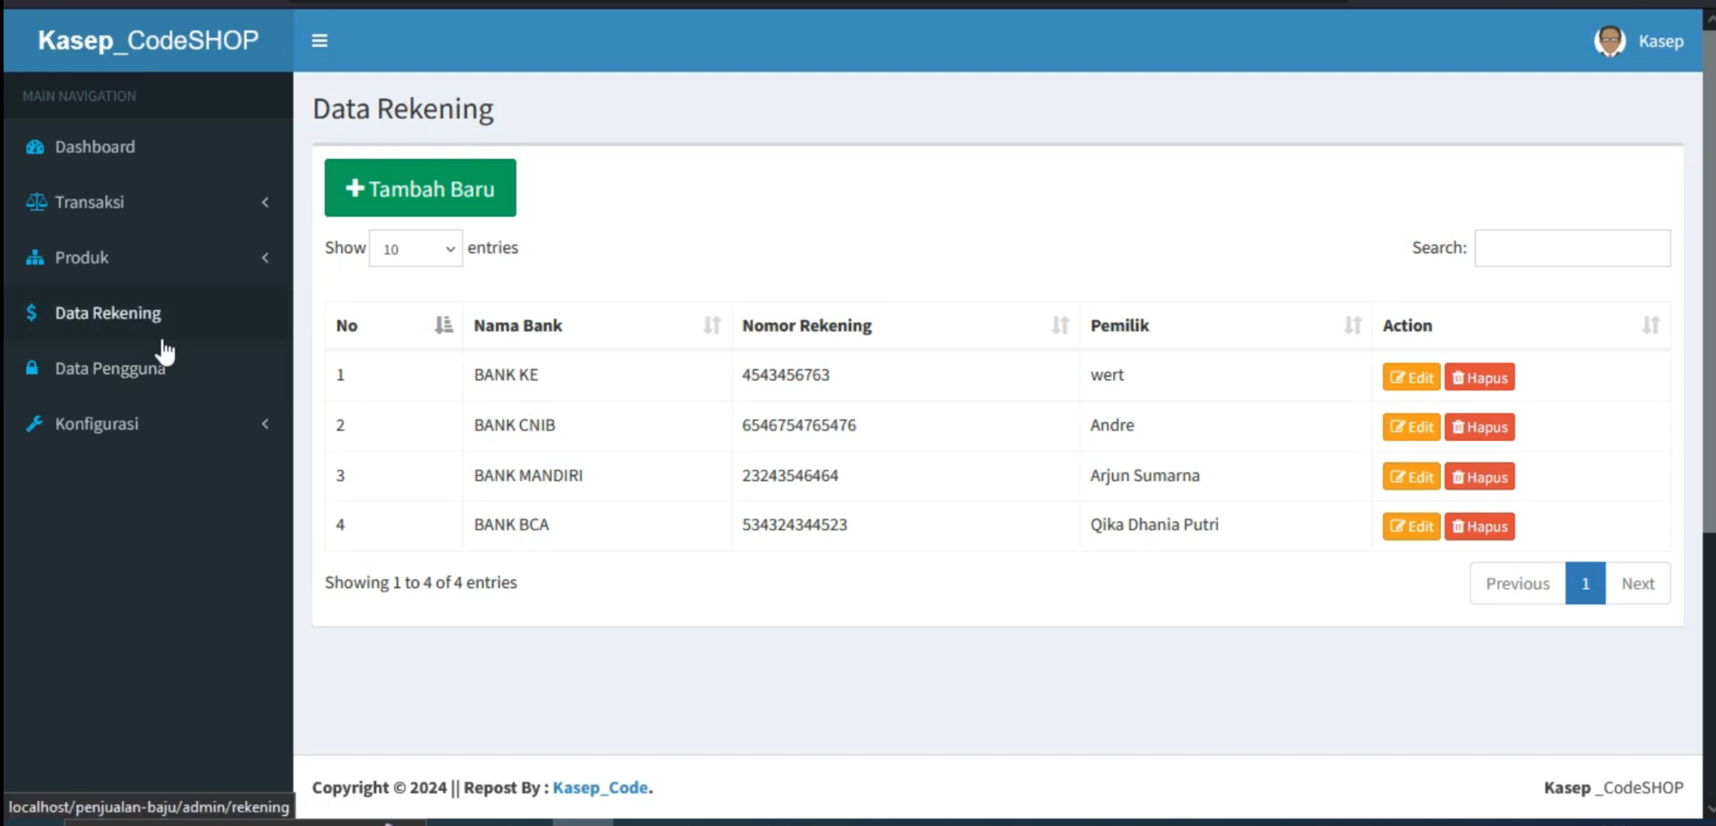Delete the BANK BCA row with Hapus
Screen dimensions: 1716x826
[x=1480, y=526]
